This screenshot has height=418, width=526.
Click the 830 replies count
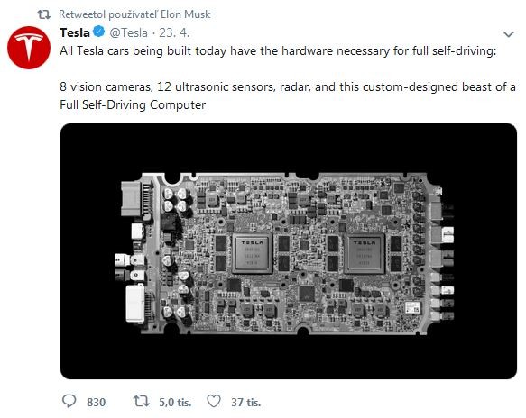[x=96, y=402]
